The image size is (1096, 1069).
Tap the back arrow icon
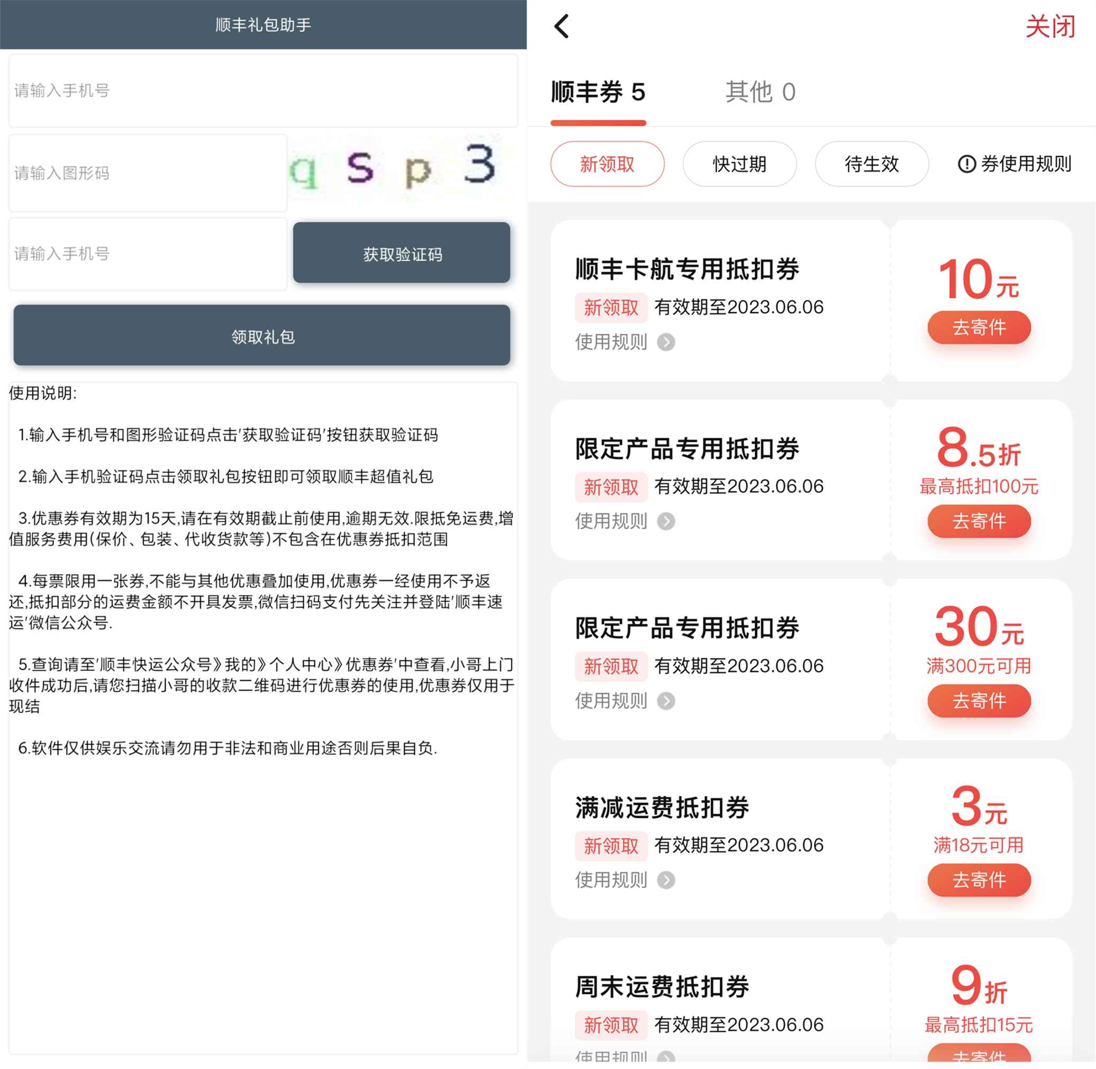562,26
